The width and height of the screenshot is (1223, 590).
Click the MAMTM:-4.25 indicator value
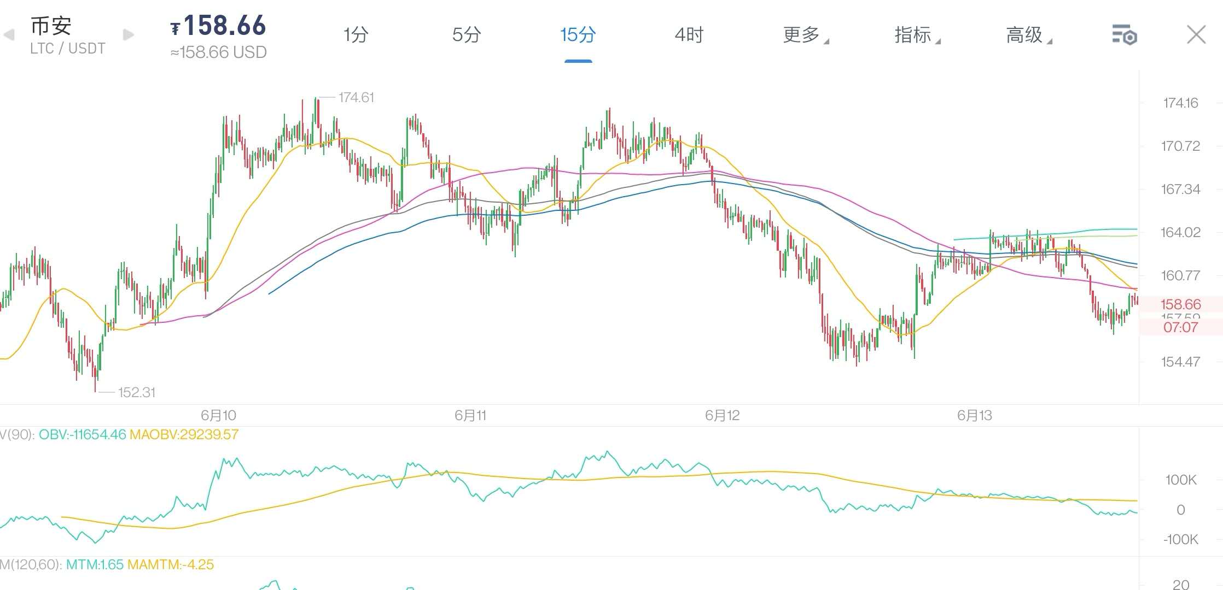point(170,564)
